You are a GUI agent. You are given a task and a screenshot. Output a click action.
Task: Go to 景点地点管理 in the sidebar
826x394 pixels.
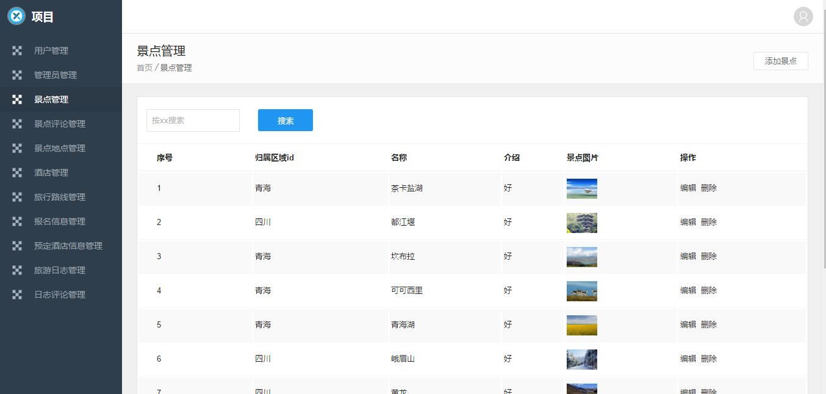click(x=60, y=148)
